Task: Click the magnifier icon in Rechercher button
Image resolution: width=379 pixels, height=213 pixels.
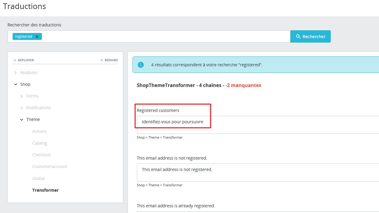Action: point(298,37)
